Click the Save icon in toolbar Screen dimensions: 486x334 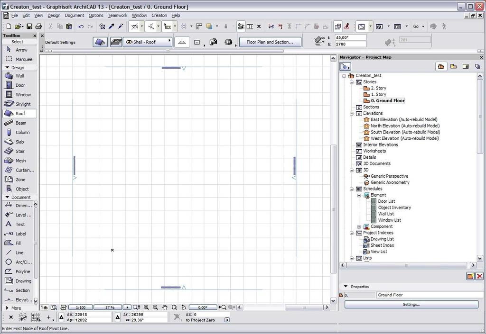(29, 27)
